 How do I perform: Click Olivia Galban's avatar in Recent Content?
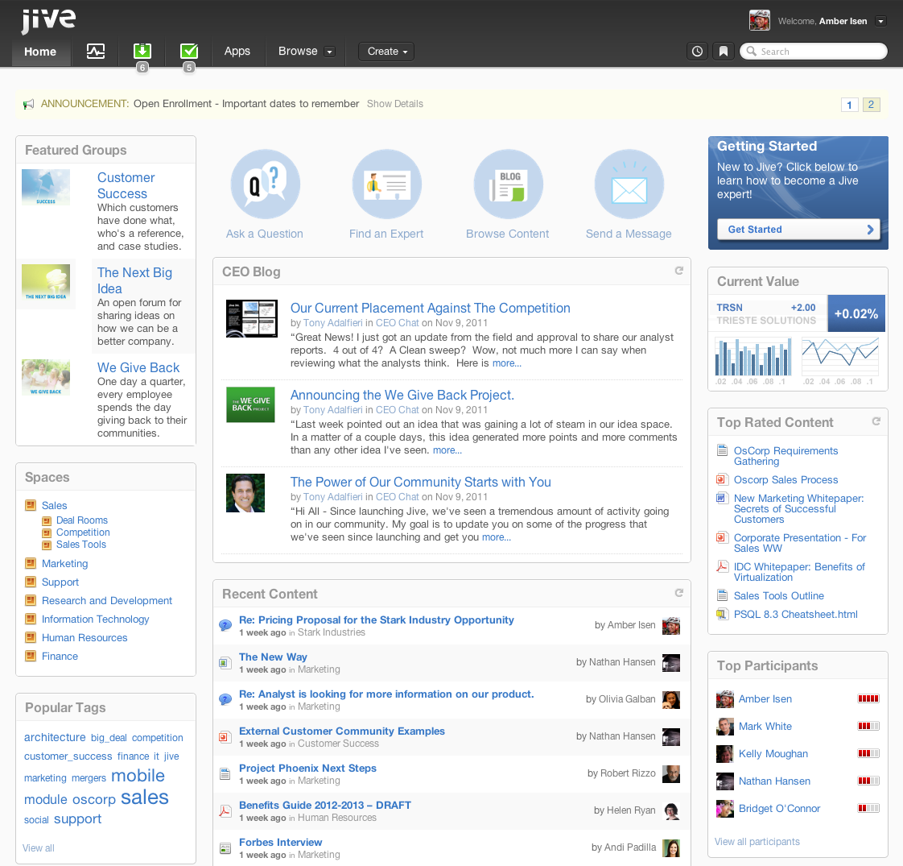point(671,700)
